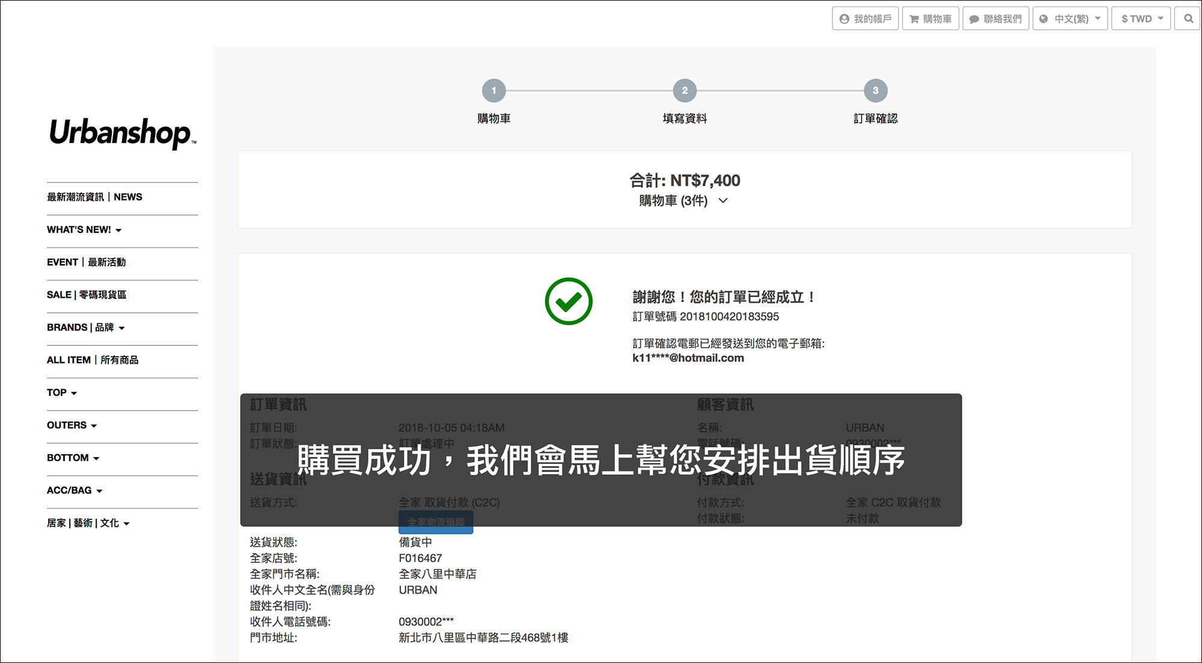Click 聯絡我們 chat bubble button

click(995, 19)
